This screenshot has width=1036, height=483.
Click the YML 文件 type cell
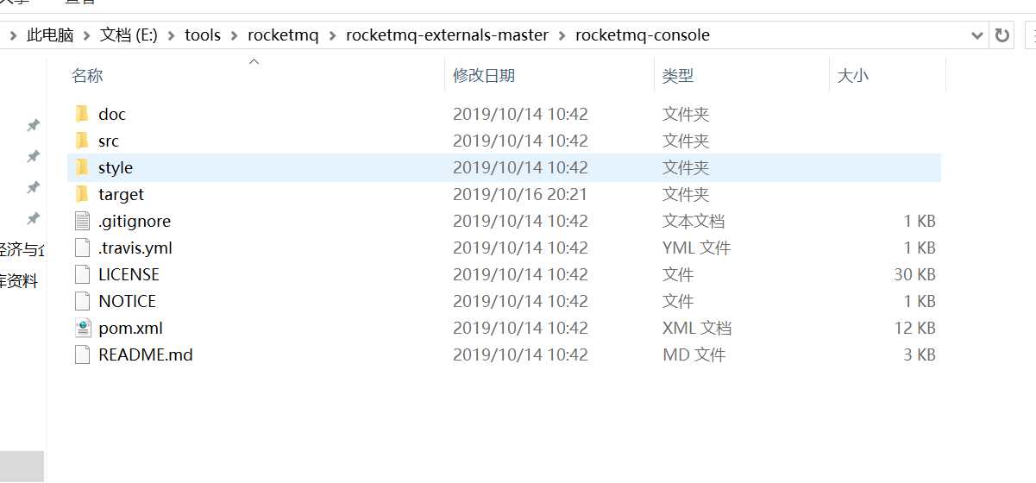coord(696,248)
